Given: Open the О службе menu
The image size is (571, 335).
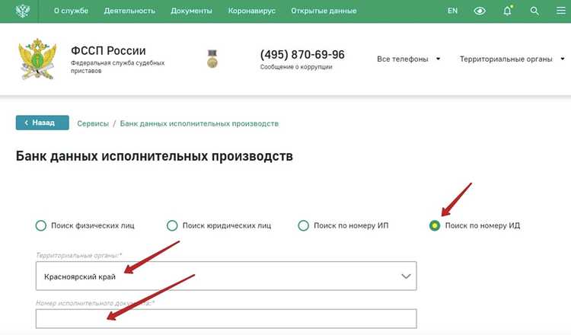Looking at the screenshot, I should point(71,11).
